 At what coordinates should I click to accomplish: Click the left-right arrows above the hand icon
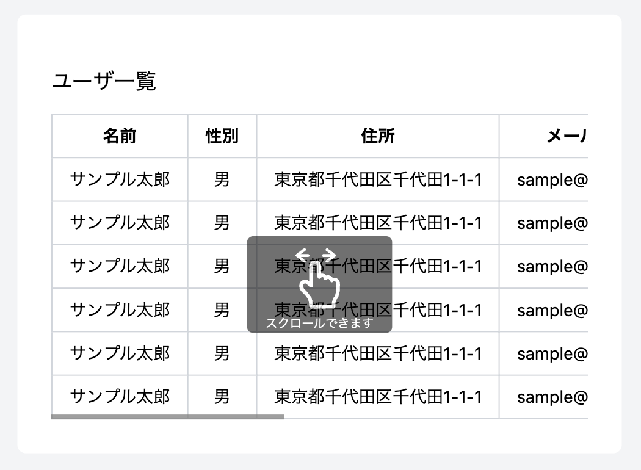(316, 254)
